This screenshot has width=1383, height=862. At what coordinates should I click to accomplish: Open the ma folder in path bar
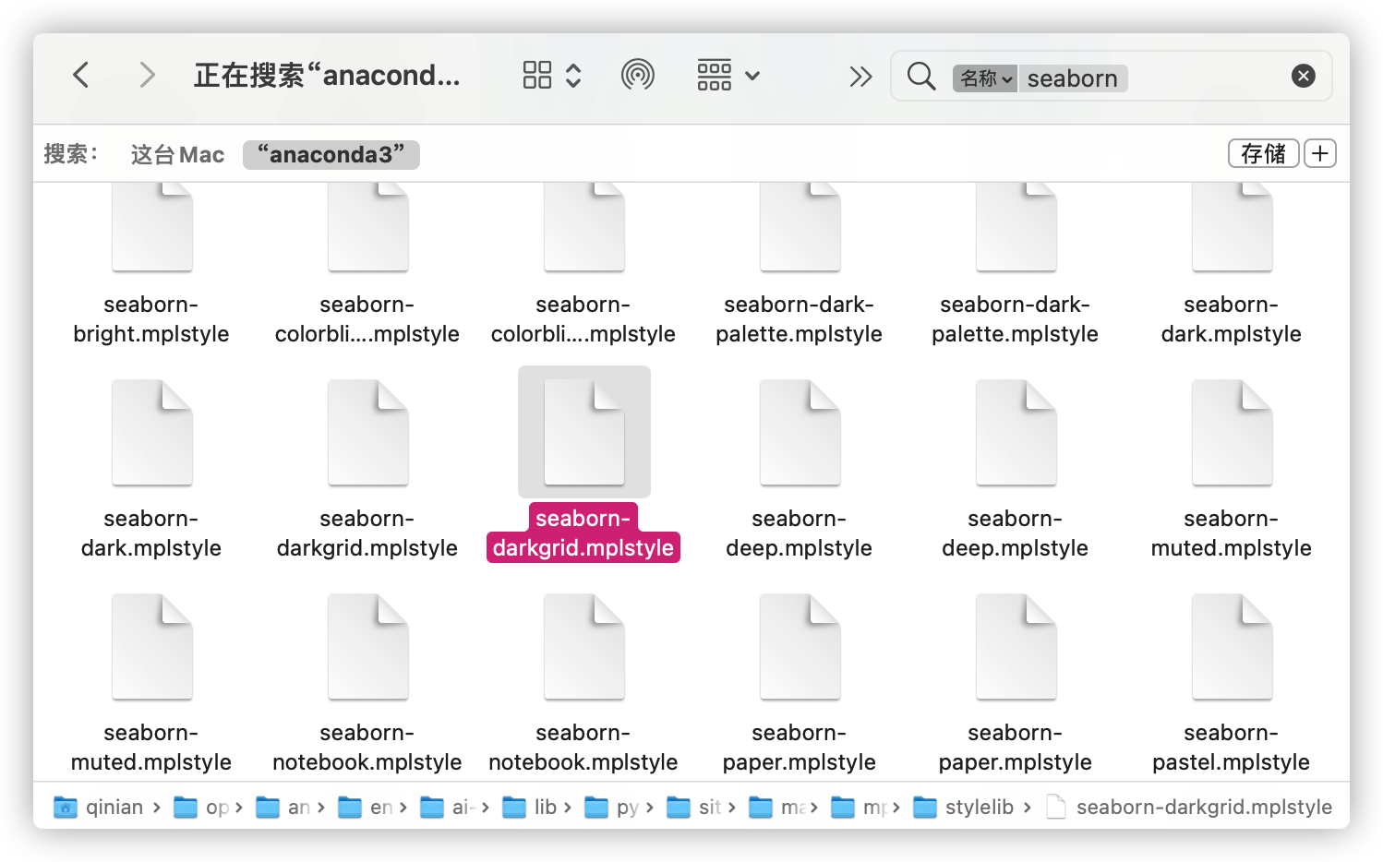pyautogui.click(x=776, y=807)
